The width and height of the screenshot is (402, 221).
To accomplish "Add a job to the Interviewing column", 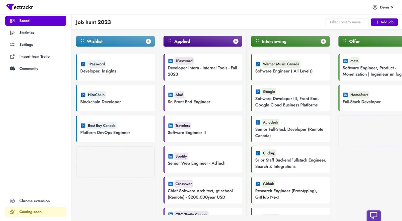I will click(x=323, y=41).
